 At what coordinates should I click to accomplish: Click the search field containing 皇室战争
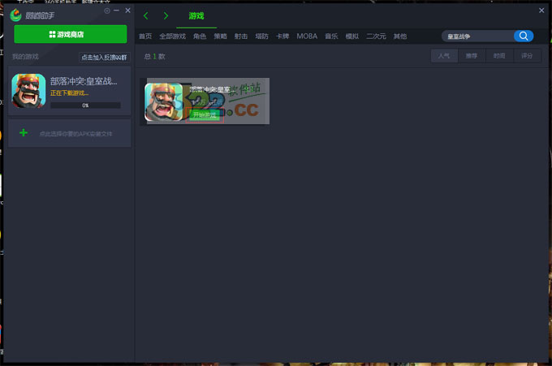tap(477, 37)
